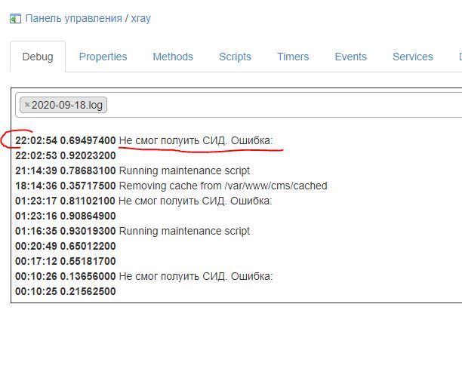The width and height of the screenshot is (462, 390).
Task: Click the 01:23:17 'Не смог полуить СИД' message
Action: pyautogui.click(x=195, y=201)
